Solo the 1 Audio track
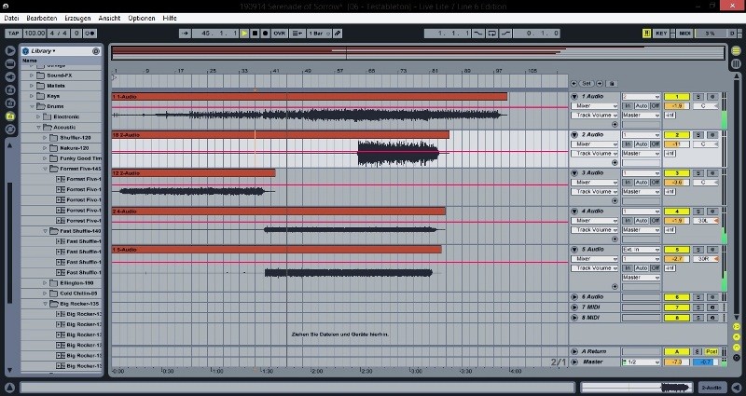The image size is (746, 396). 698,97
